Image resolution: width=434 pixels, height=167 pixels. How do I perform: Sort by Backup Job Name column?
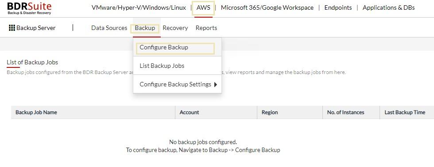point(93,112)
